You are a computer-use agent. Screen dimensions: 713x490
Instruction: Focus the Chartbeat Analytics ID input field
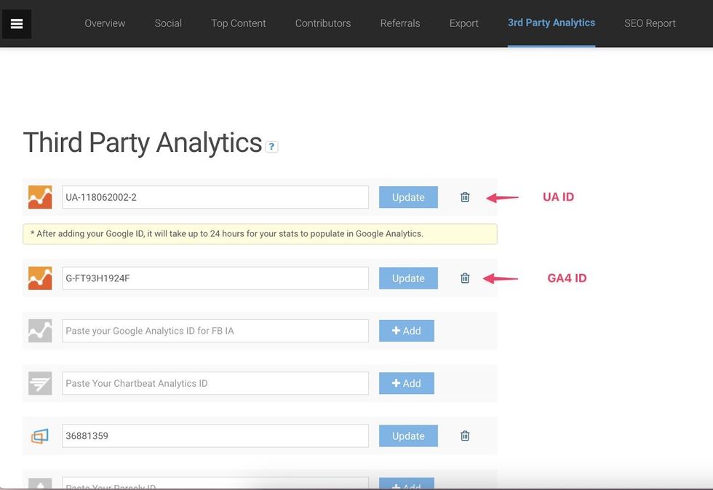(x=215, y=383)
